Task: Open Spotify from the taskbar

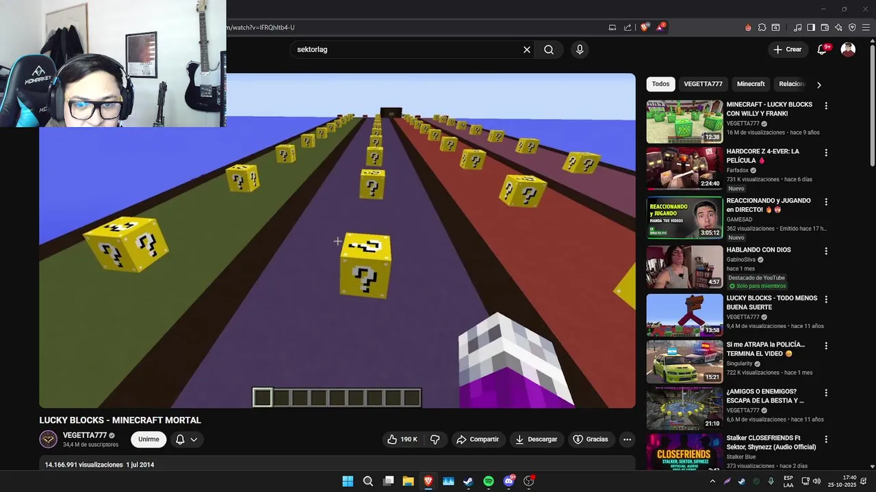Action: (489, 481)
